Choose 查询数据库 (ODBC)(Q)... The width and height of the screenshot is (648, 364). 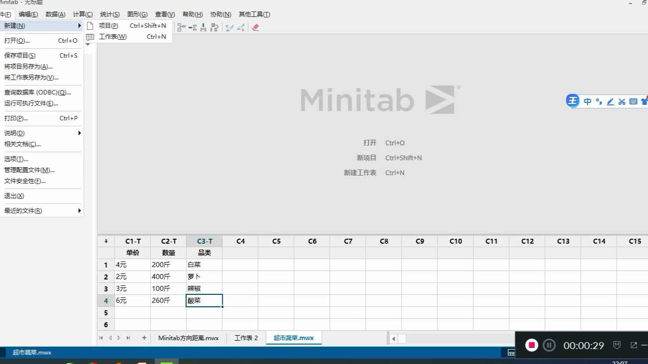point(41,92)
